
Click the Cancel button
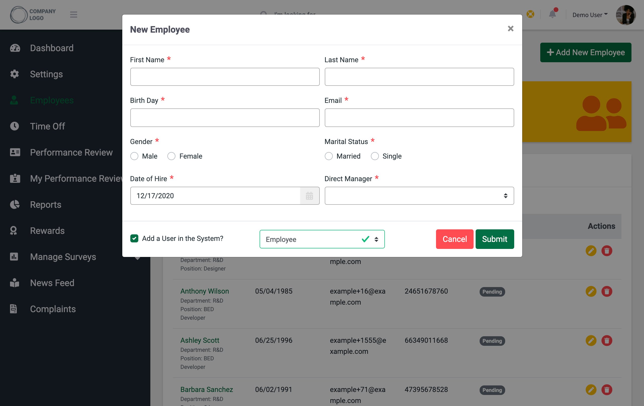pos(455,239)
